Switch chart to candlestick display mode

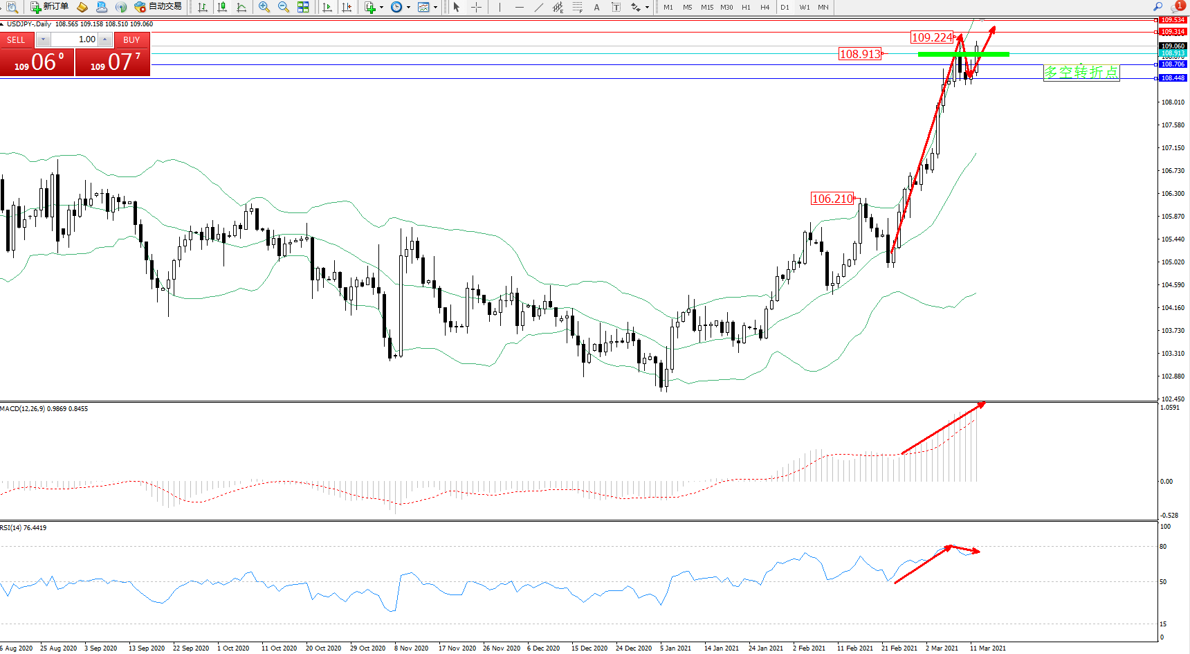(222, 7)
